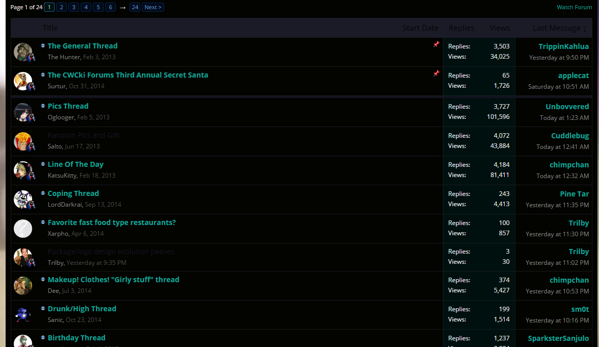Click thread starter name The Hunter
Viewport: 599px width, 347px height.
[x=64, y=57]
